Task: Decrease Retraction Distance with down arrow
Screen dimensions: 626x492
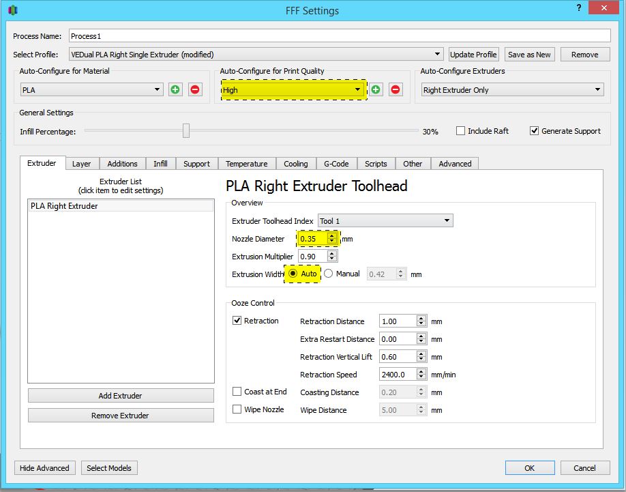Action: tap(421, 324)
